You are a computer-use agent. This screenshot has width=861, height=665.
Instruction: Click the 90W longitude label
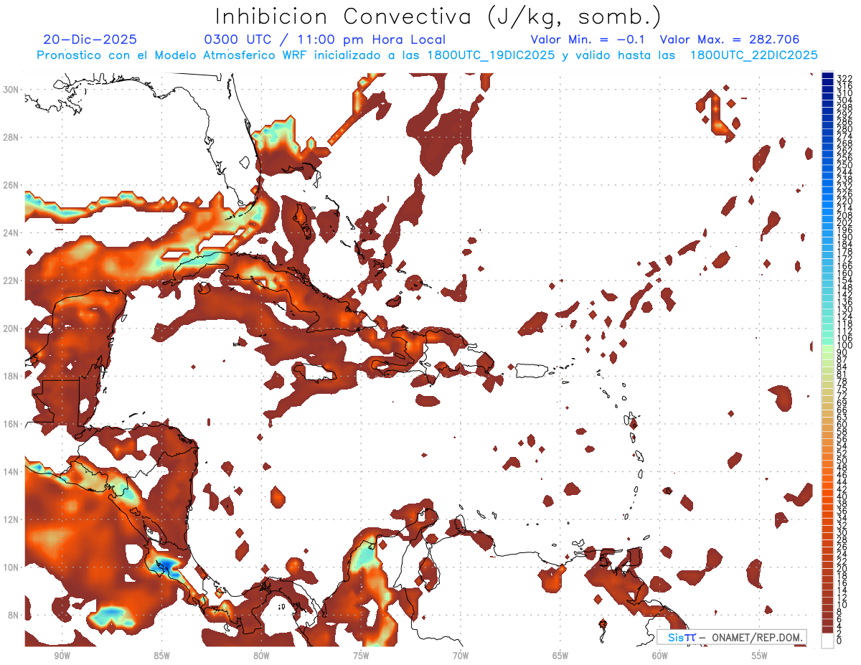click(x=62, y=656)
